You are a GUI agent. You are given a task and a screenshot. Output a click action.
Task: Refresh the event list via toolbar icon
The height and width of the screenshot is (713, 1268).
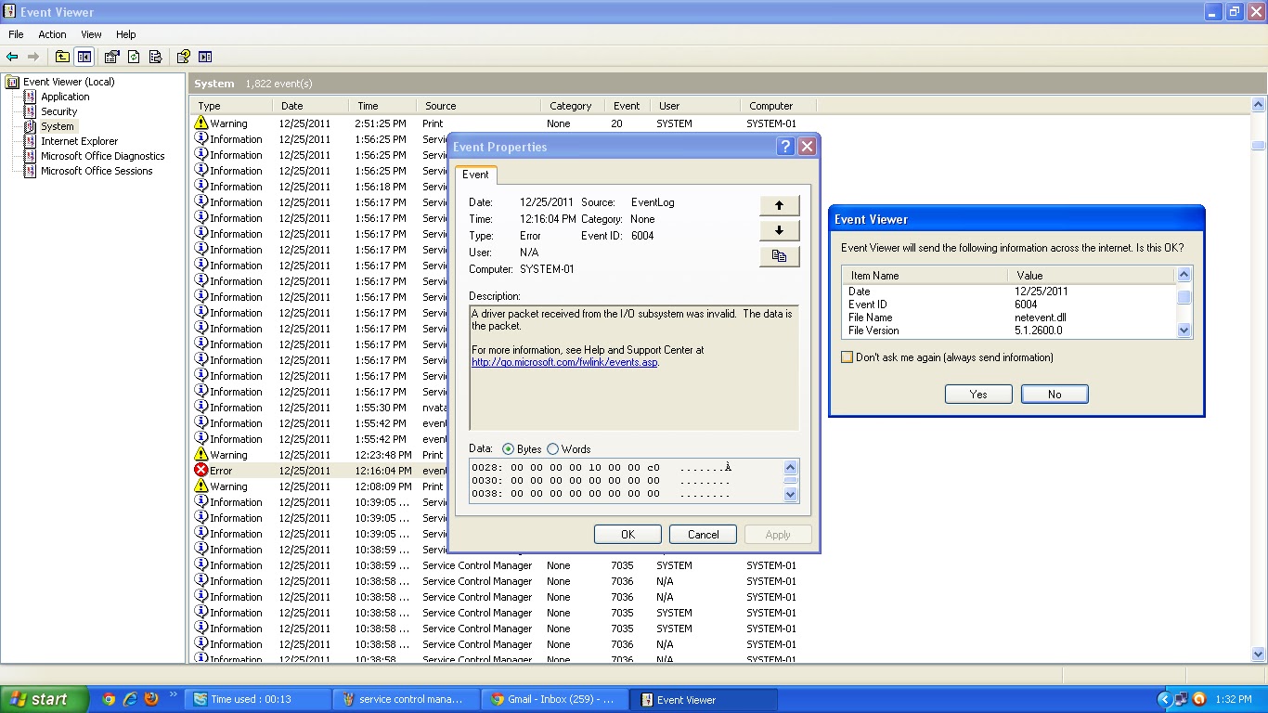[134, 57]
